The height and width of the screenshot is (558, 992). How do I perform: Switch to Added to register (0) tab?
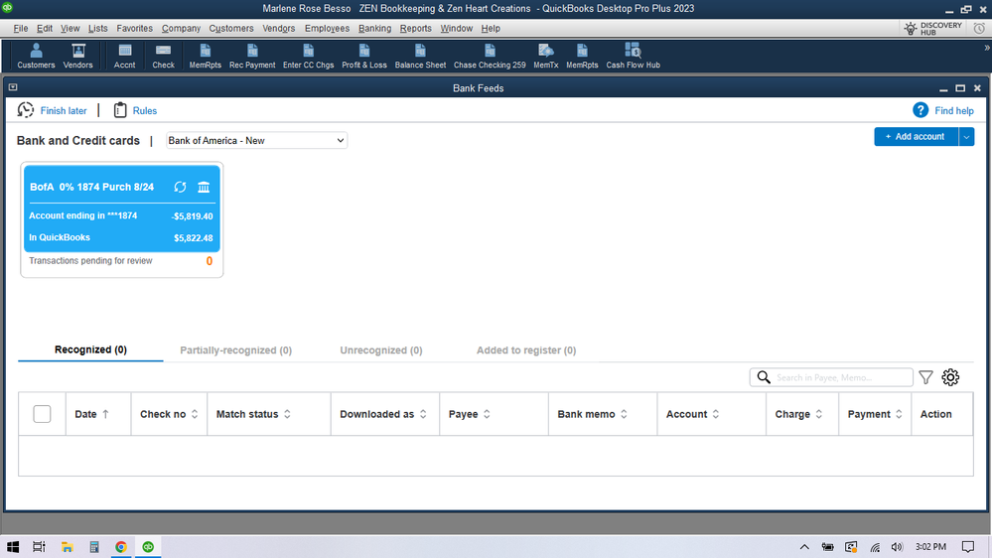tap(526, 350)
